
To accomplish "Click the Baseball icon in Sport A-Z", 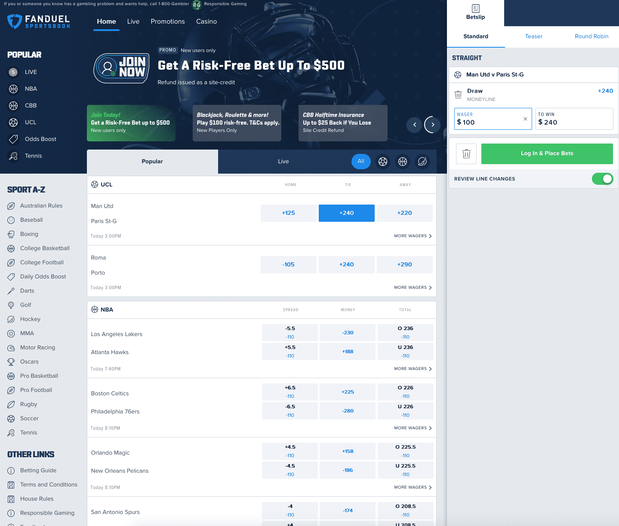I will point(11,220).
